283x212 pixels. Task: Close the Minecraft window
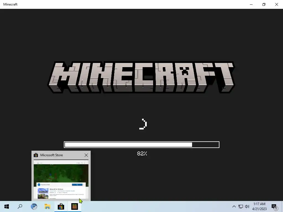tap(276, 4)
